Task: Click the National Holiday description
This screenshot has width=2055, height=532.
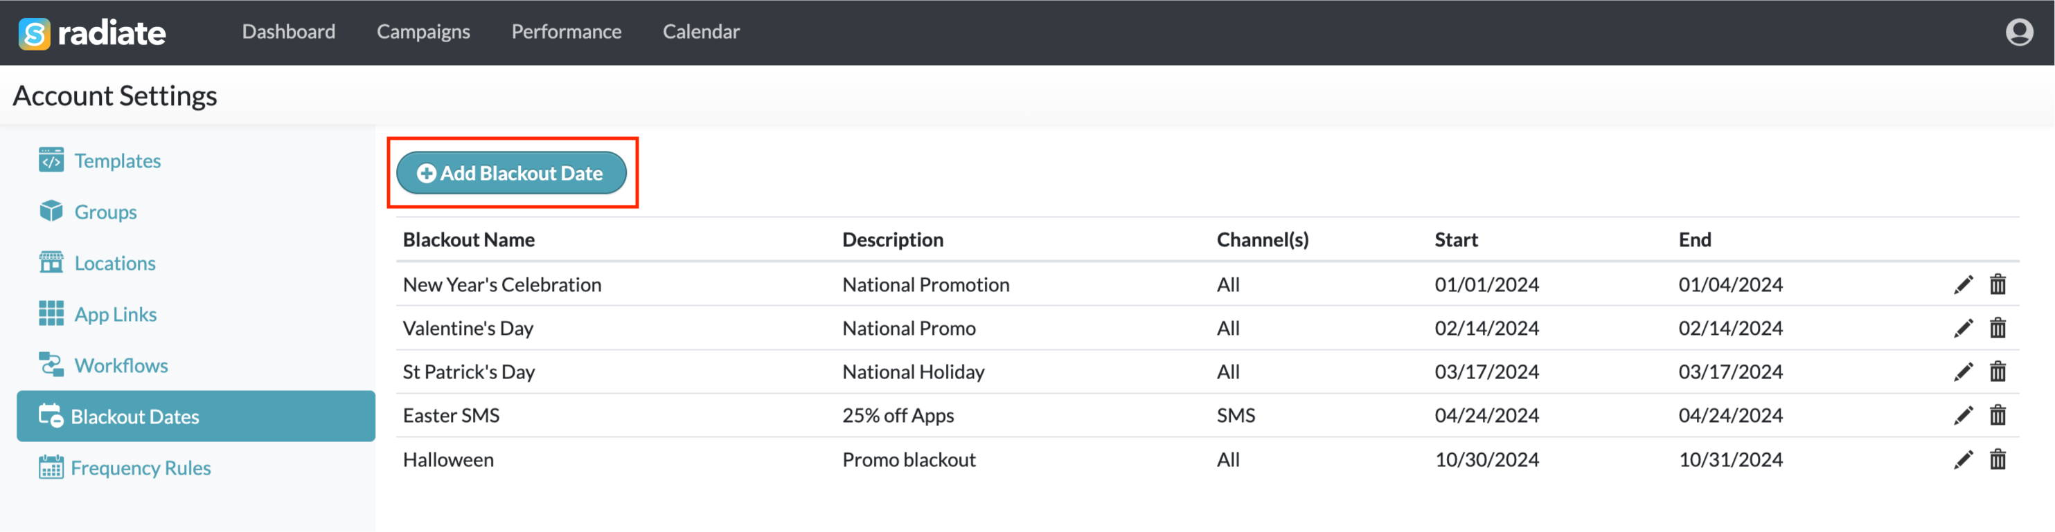Action: (x=914, y=372)
